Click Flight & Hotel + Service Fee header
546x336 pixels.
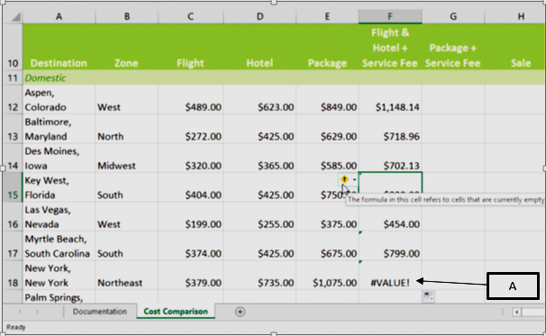pyautogui.click(x=390, y=47)
